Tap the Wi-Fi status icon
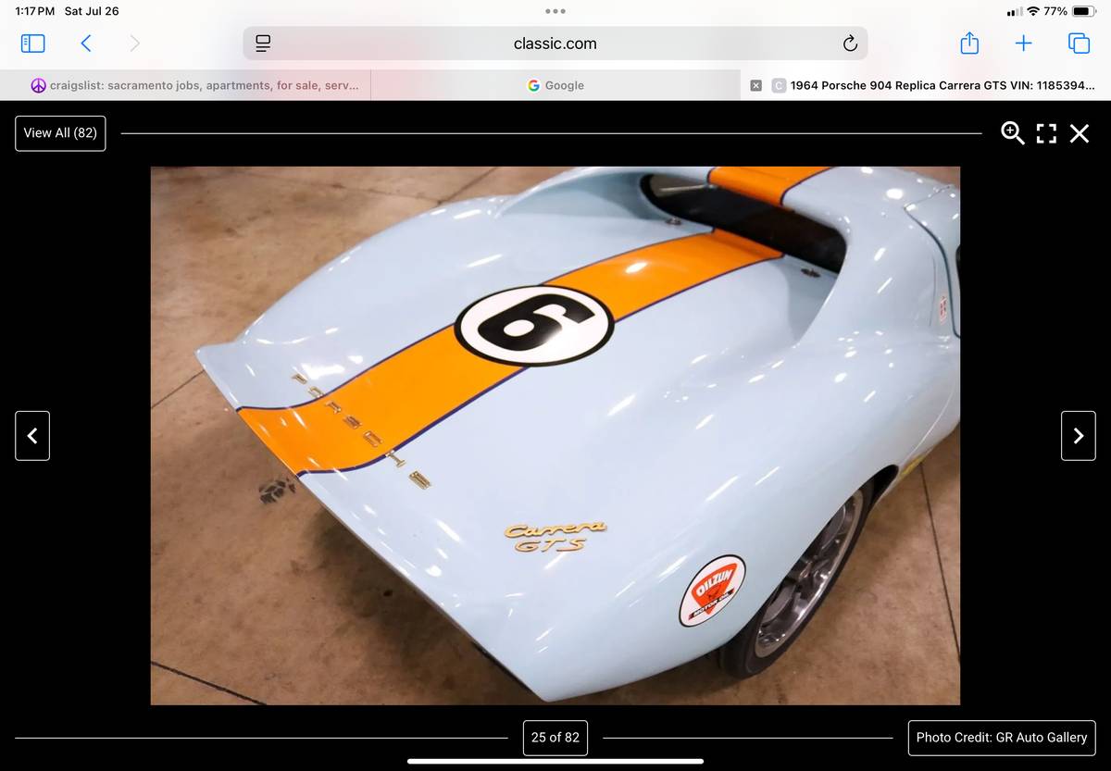This screenshot has height=771, width=1111. click(x=1033, y=11)
